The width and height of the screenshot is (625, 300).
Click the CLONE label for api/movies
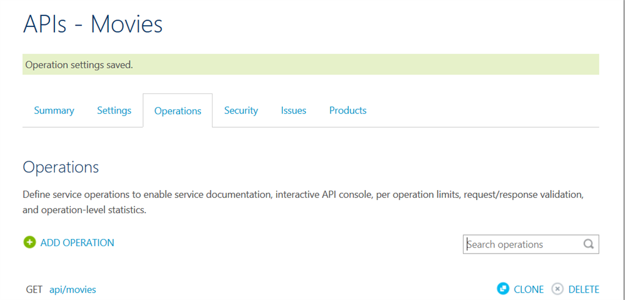[x=528, y=290]
